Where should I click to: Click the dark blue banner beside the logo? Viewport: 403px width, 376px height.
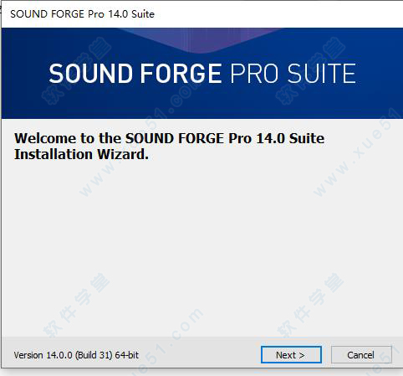(x=25, y=74)
